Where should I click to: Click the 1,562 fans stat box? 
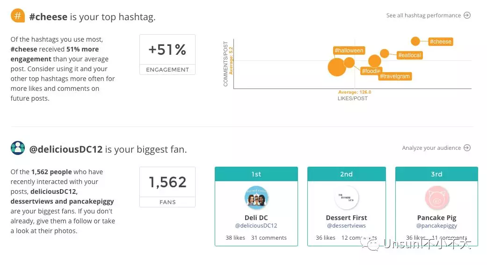coord(167,187)
